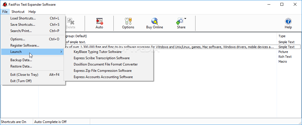Open the Help menu in menu bar

[x=32, y=12]
